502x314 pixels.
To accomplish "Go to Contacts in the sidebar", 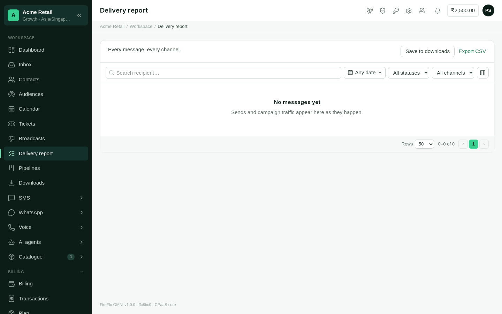I will pos(46,80).
